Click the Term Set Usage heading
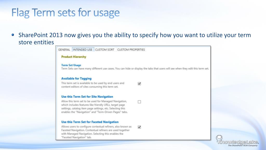The height and width of the screenshot is (150, 266). [x=71, y=65]
